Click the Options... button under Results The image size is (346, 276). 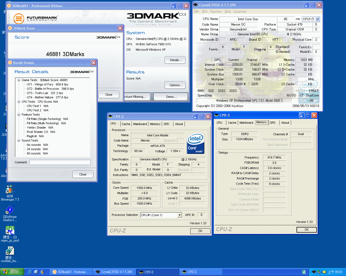pyautogui.click(x=175, y=85)
